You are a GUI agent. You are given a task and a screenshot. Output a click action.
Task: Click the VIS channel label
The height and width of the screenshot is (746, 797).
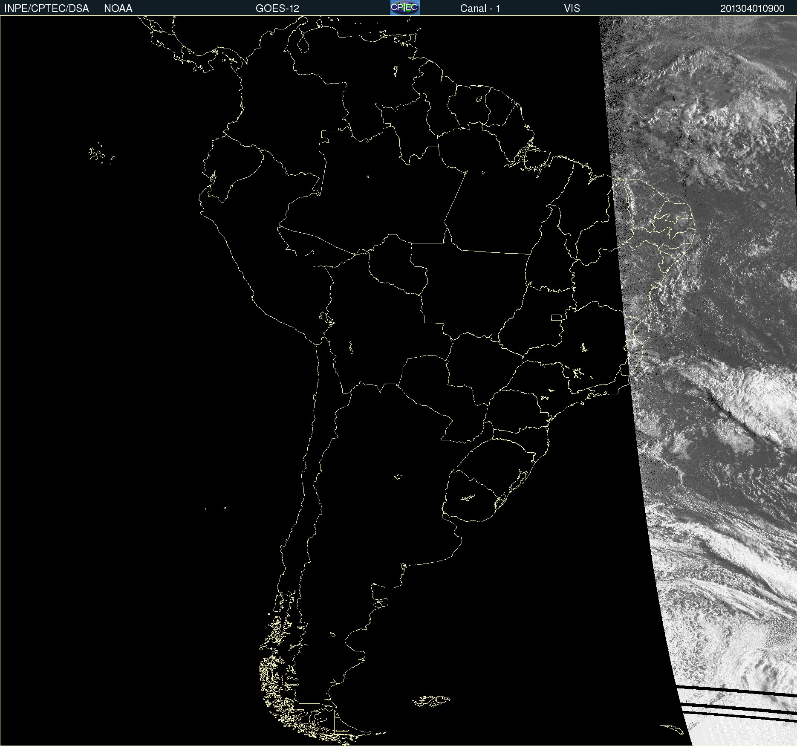pos(572,9)
